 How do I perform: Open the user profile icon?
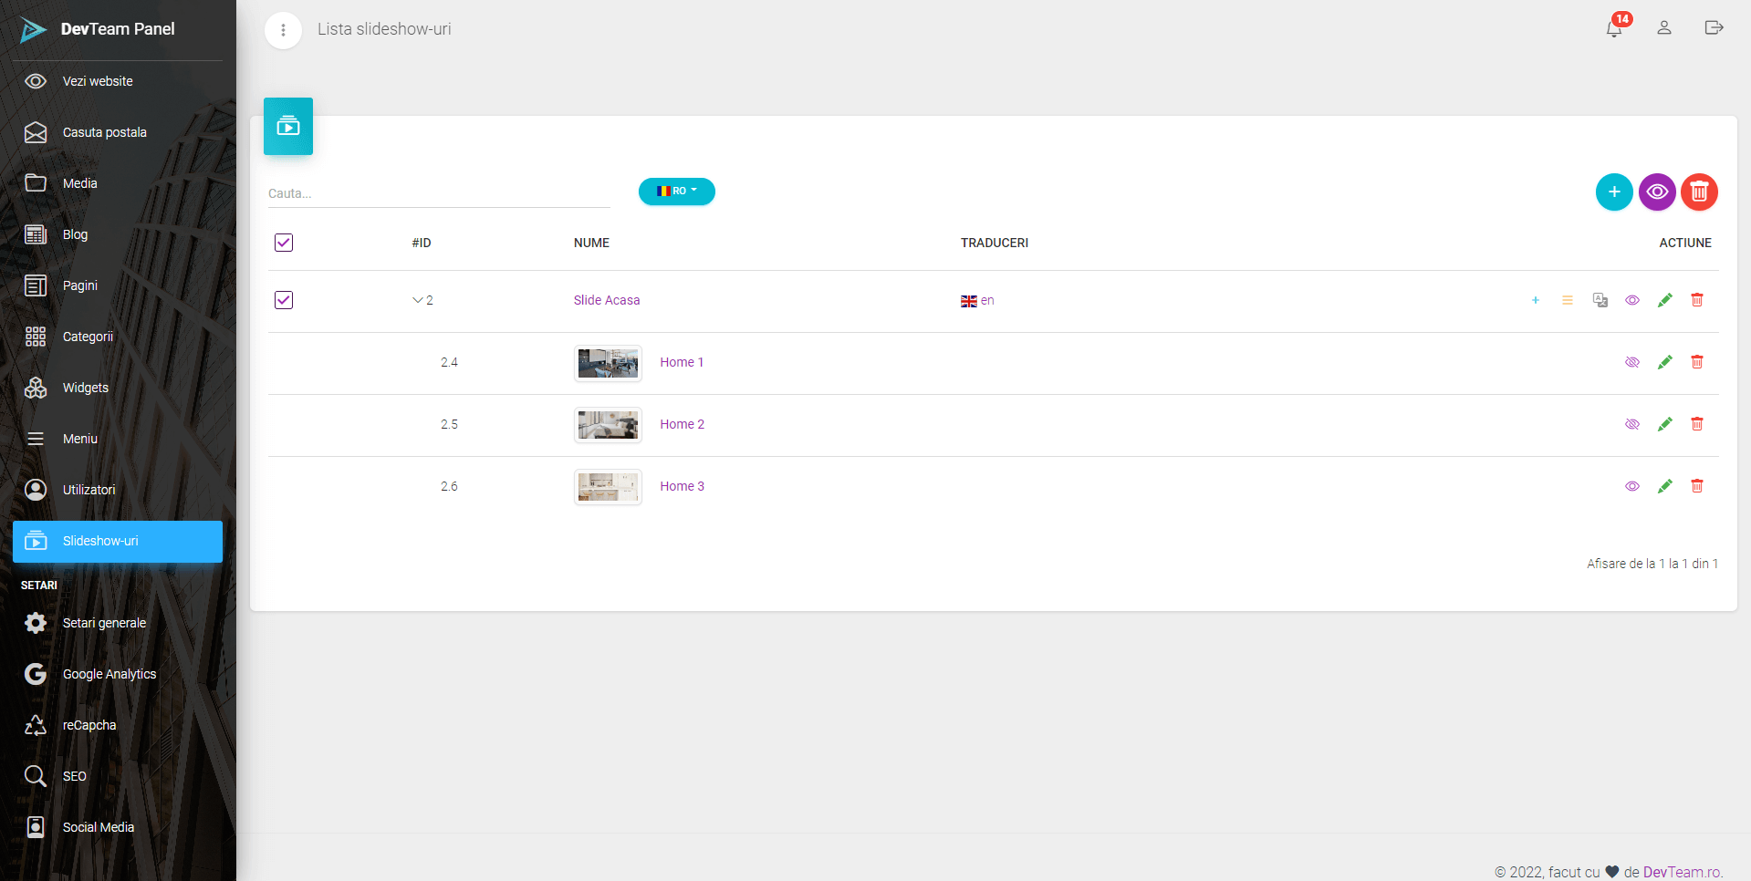coord(1664,28)
